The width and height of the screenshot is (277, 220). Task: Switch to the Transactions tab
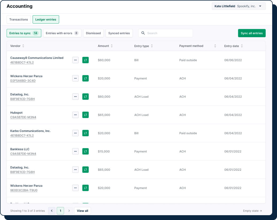click(19, 20)
